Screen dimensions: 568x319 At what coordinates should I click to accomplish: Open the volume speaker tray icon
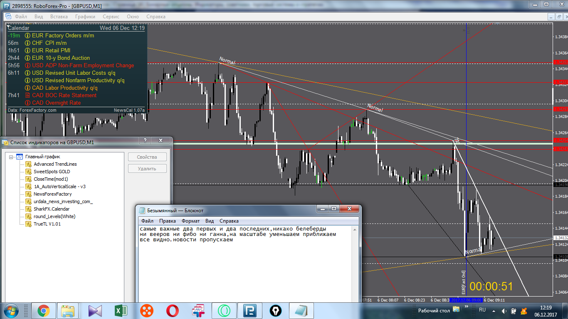point(504,311)
